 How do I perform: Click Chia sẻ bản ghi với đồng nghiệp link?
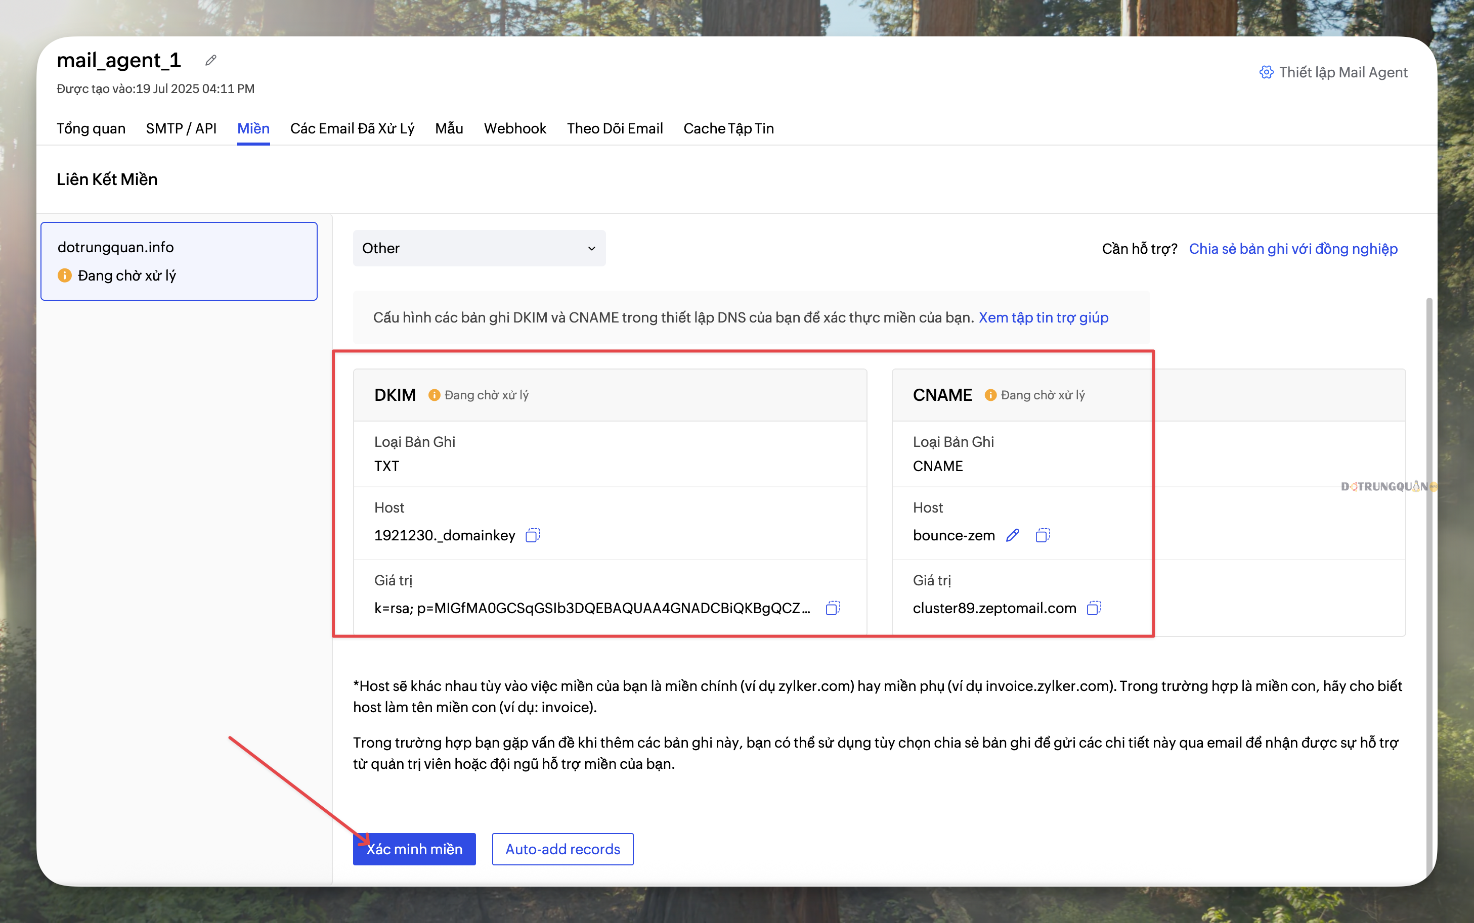[x=1293, y=249]
